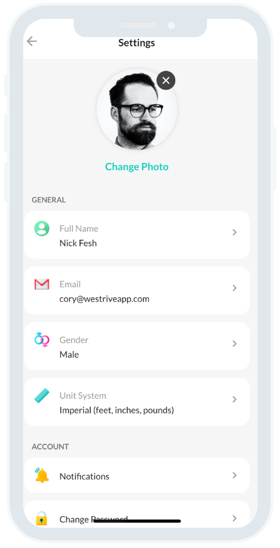The height and width of the screenshot is (548, 280).
Task: Open the Change Password chevron
Action: 235,519
